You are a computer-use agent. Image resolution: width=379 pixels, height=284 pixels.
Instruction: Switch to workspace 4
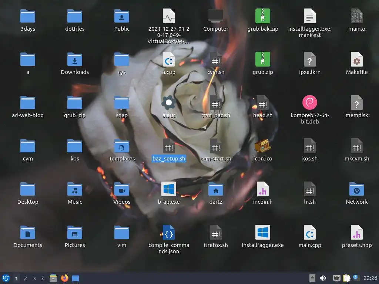point(43,278)
